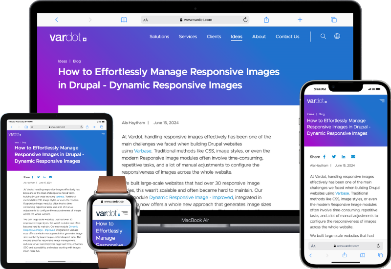Share by email icon on iPhone
Image resolution: width=391 pixels, height=269 pixels.
353,157
